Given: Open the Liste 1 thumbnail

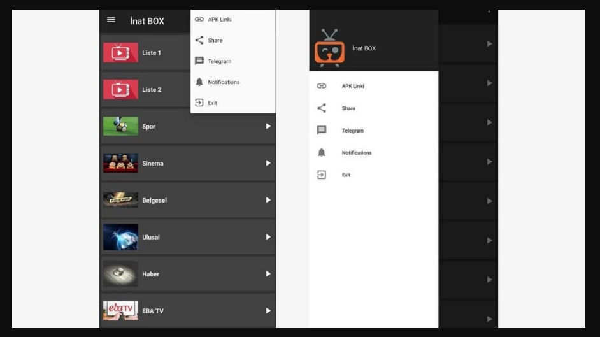Looking at the screenshot, I should pos(120,52).
